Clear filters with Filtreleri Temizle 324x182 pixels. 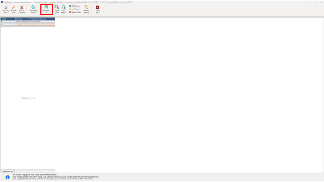(x=86, y=9)
